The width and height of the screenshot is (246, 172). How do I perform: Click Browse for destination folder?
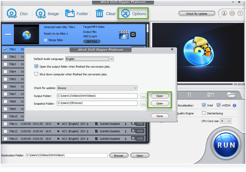click(x=119, y=155)
